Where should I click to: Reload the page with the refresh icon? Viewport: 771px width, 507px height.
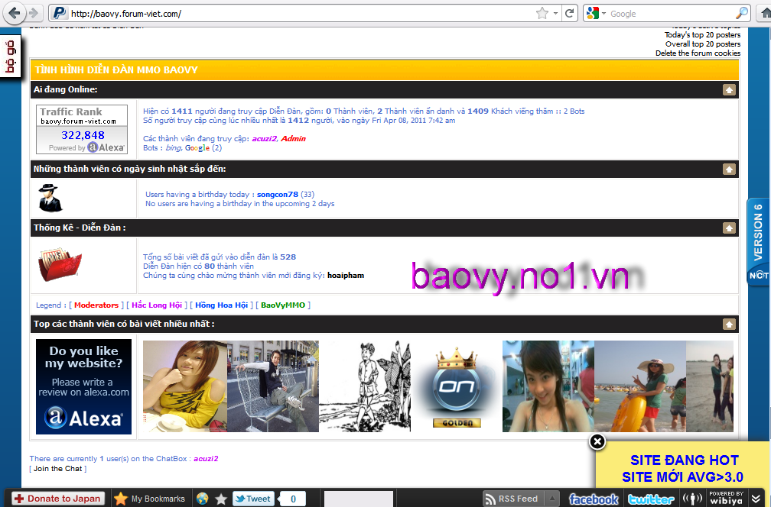click(x=569, y=13)
